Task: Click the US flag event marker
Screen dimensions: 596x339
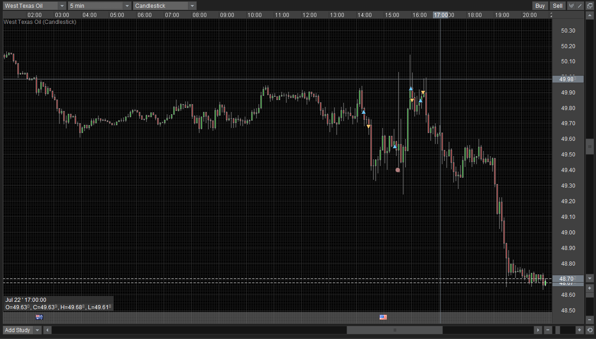Action: (383, 317)
